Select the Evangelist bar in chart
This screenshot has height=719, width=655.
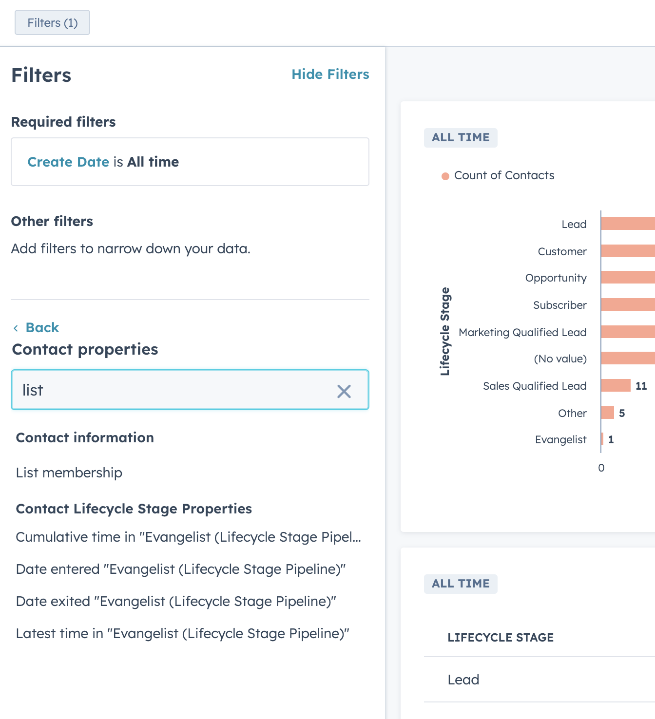(602, 439)
